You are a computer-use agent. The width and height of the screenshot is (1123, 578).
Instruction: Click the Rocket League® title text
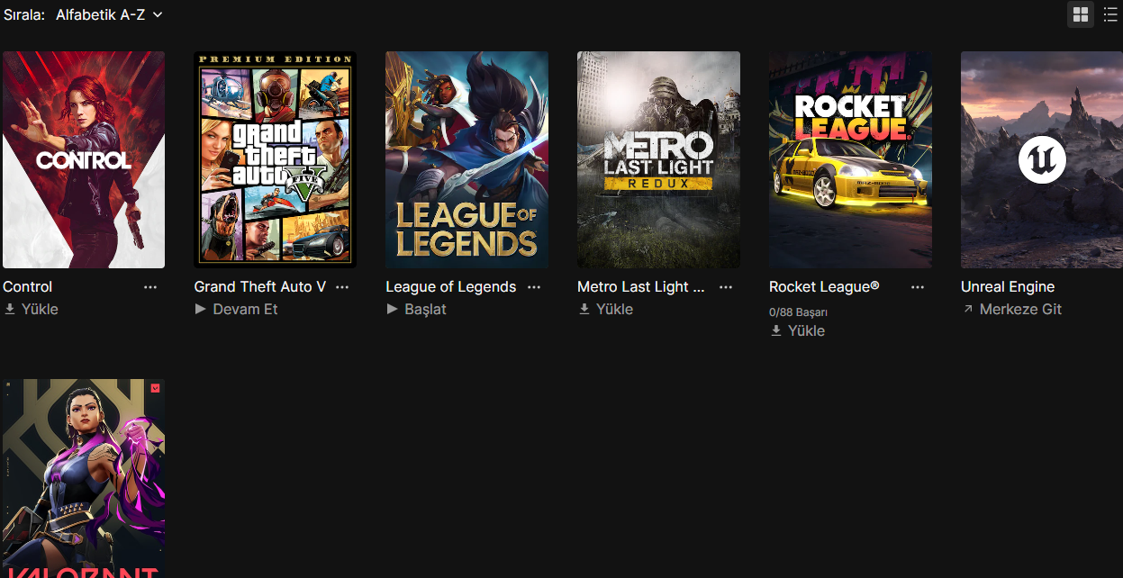tap(824, 287)
